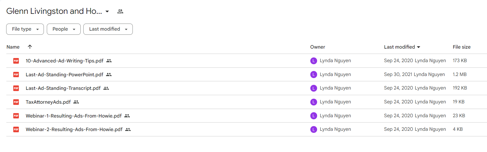
Task: Click Lynda Nguyen avatar in Last-Ad-Standing-Transcript row
Action: 314,88
